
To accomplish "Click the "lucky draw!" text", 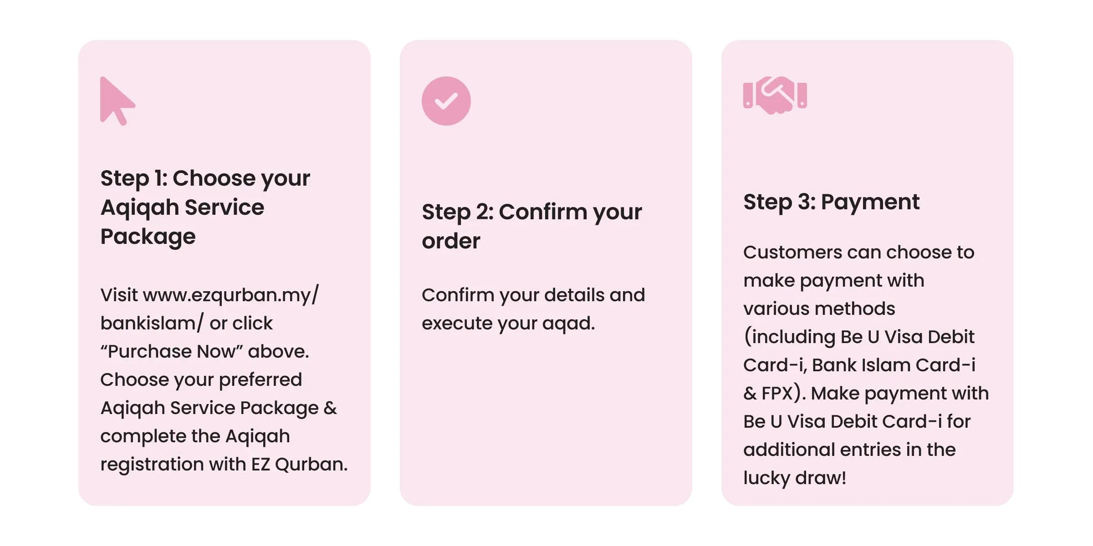I will pos(795,478).
